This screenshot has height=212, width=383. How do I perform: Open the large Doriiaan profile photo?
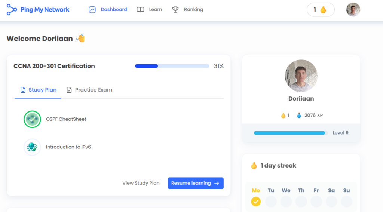[x=301, y=76]
